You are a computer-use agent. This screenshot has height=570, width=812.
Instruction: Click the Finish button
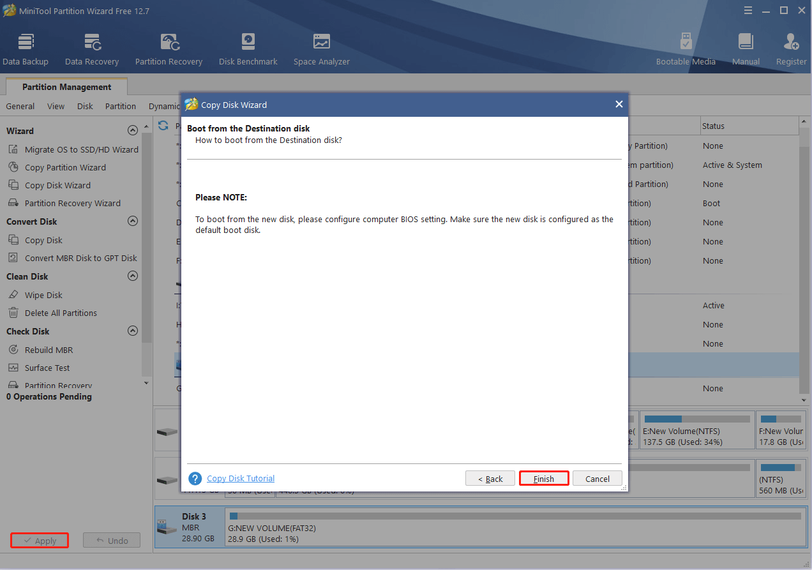tap(544, 479)
